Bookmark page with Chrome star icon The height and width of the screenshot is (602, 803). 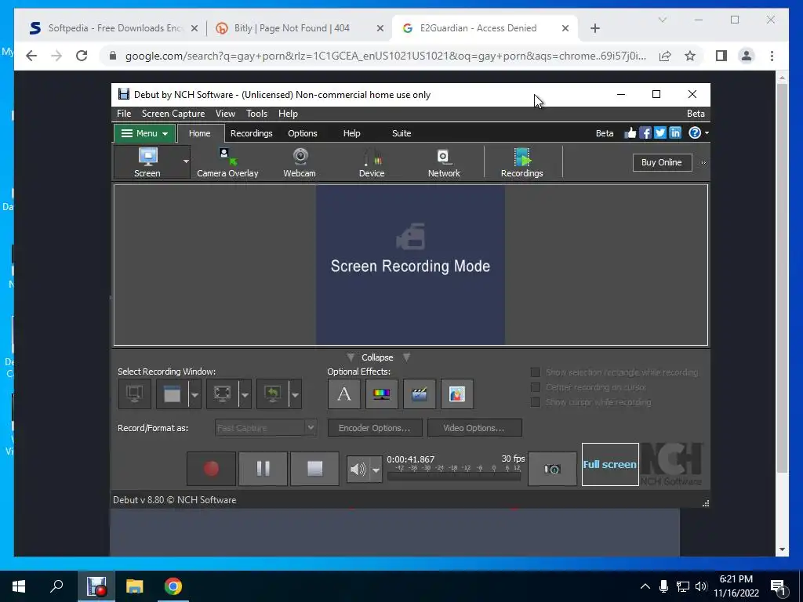tap(690, 56)
